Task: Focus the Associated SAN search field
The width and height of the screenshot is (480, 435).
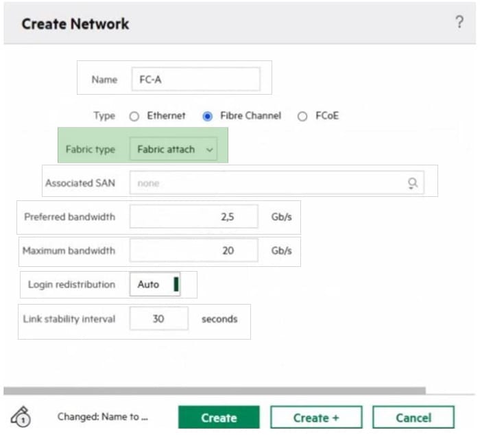Action: click(x=267, y=183)
